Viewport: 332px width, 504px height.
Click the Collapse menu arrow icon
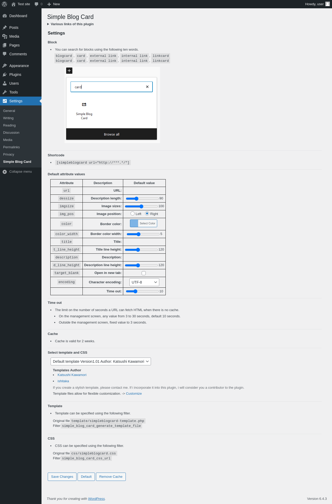[x=5, y=172]
